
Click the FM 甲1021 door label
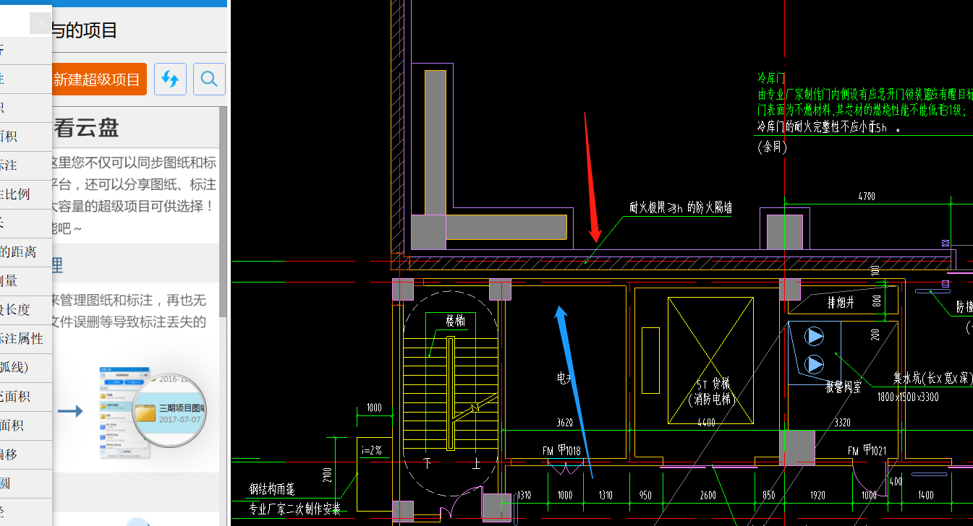coord(867,451)
